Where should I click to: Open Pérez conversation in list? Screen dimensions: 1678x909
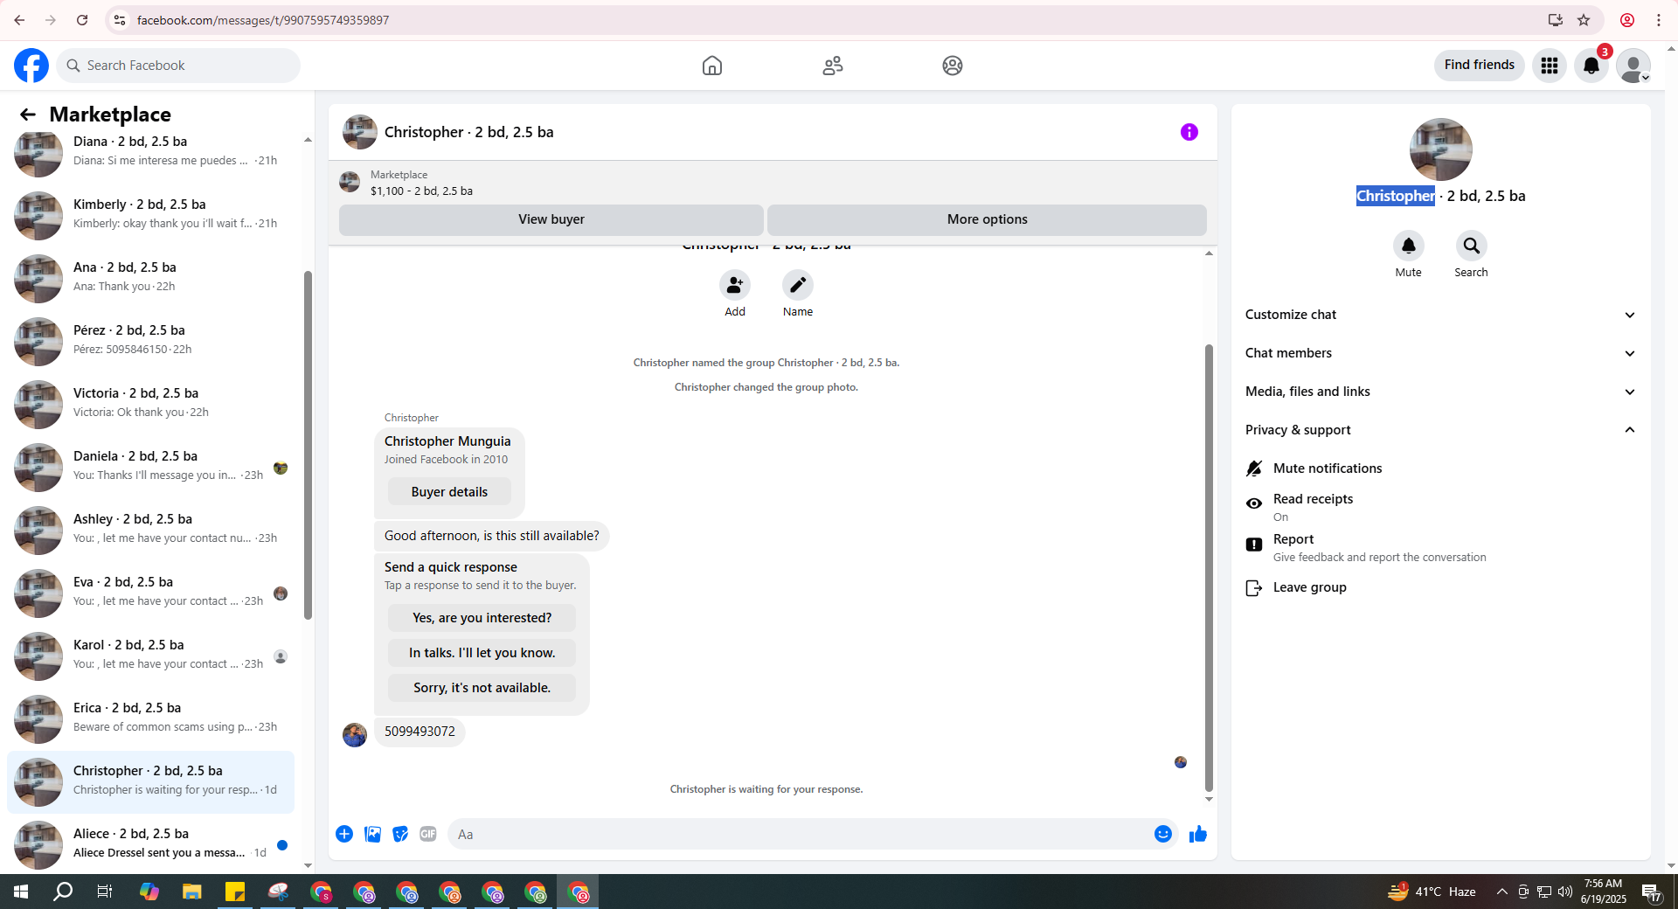tap(150, 341)
